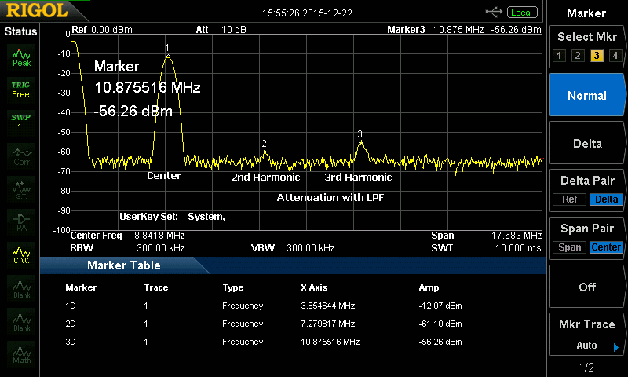The image size is (628, 377).
Task: Go to next menu page 1/2
Action: pyautogui.click(x=586, y=368)
